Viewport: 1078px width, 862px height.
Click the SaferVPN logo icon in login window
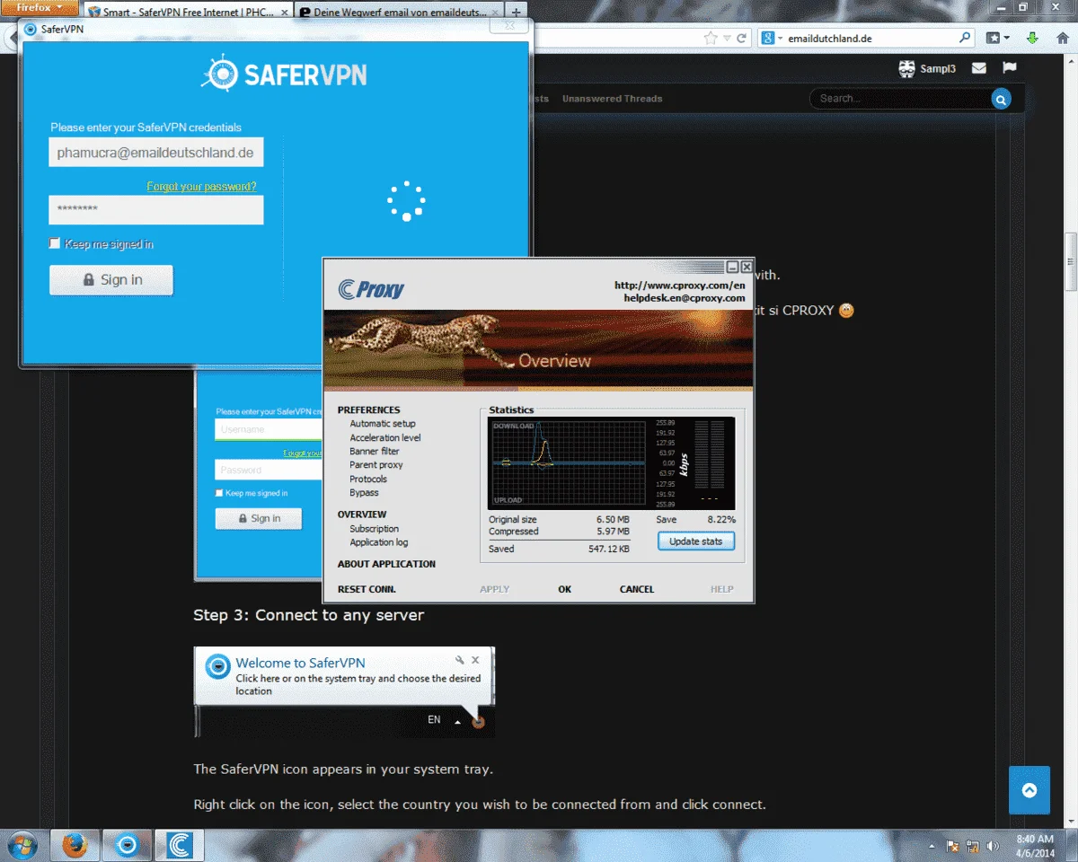coord(218,74)
